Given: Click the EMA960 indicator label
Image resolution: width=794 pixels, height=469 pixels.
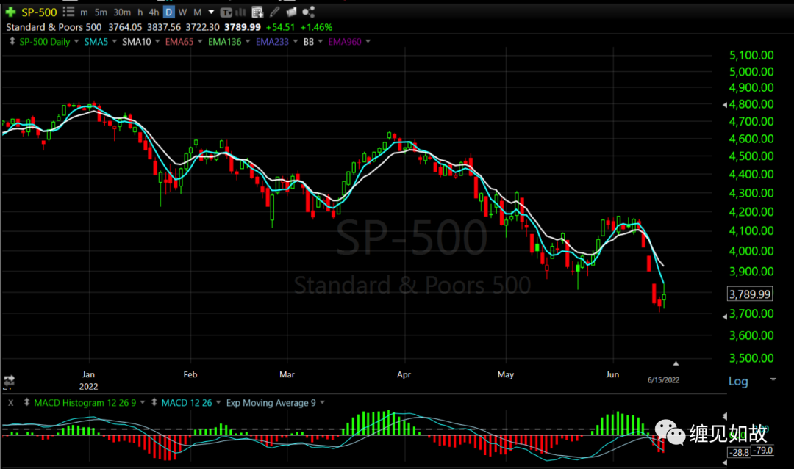Looking at the screenshot, I should 345,42.
